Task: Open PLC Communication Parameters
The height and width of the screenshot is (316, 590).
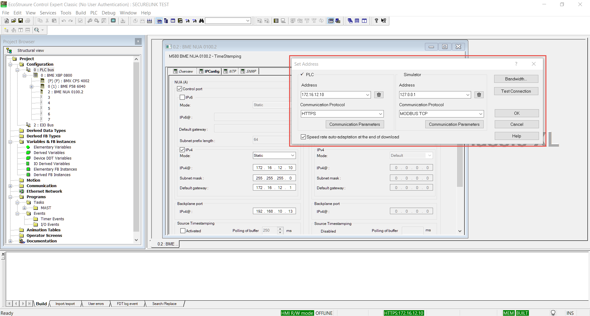Action: tap(355, 125)
